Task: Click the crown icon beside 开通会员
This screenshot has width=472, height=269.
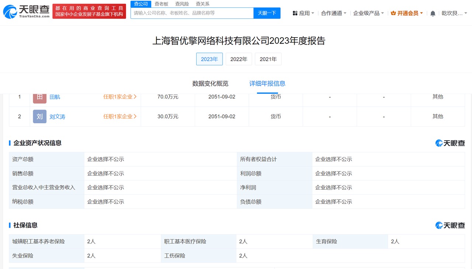Action: 393,13
